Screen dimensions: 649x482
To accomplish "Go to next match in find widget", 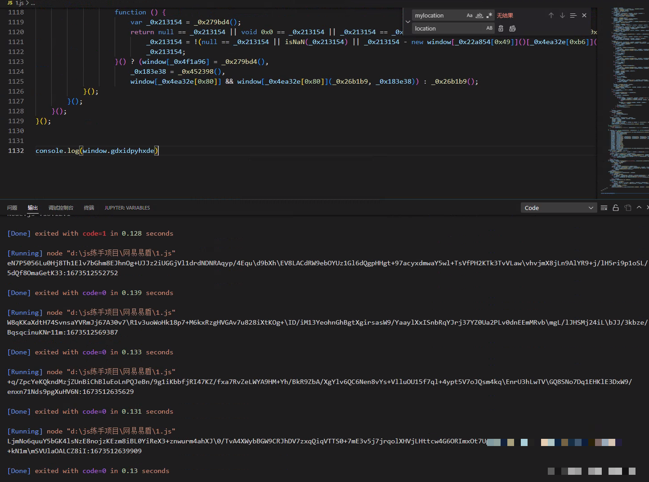I will tap(562, 15).
